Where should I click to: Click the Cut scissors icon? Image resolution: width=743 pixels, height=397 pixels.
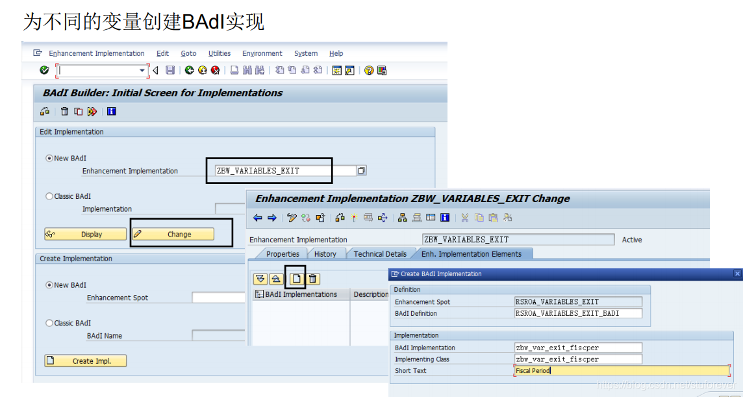click(x=465, y=218)
